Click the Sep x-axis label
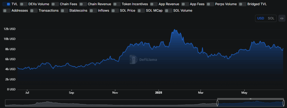287x108 pixels. [x=71, y=93]
